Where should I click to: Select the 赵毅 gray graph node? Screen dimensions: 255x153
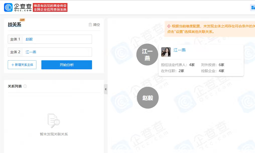[x=148, y=98]
